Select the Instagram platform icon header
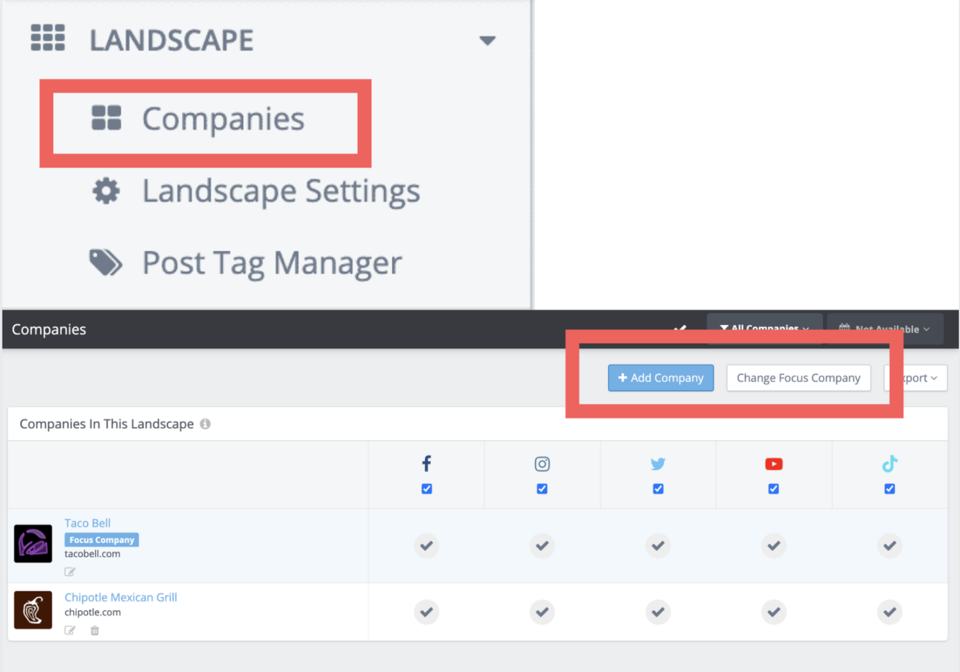 [x=542, y=464]
